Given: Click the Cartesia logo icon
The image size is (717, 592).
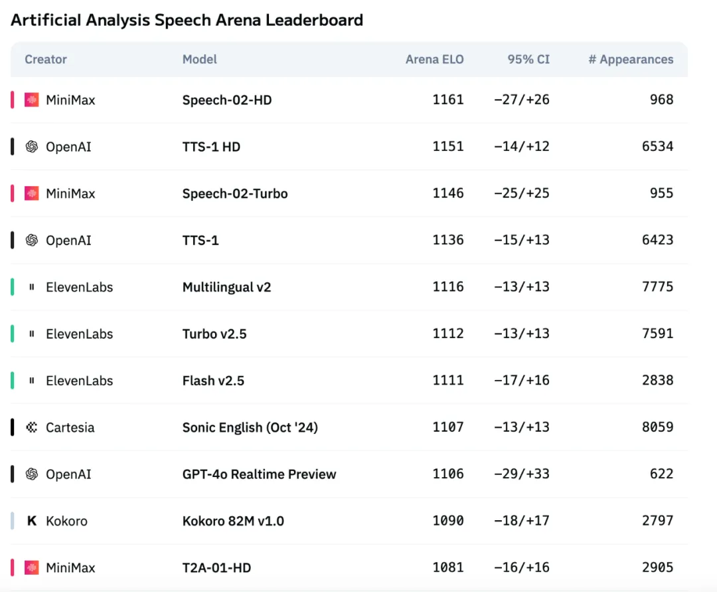Looking at the screenshot, I should coord(32,427).
